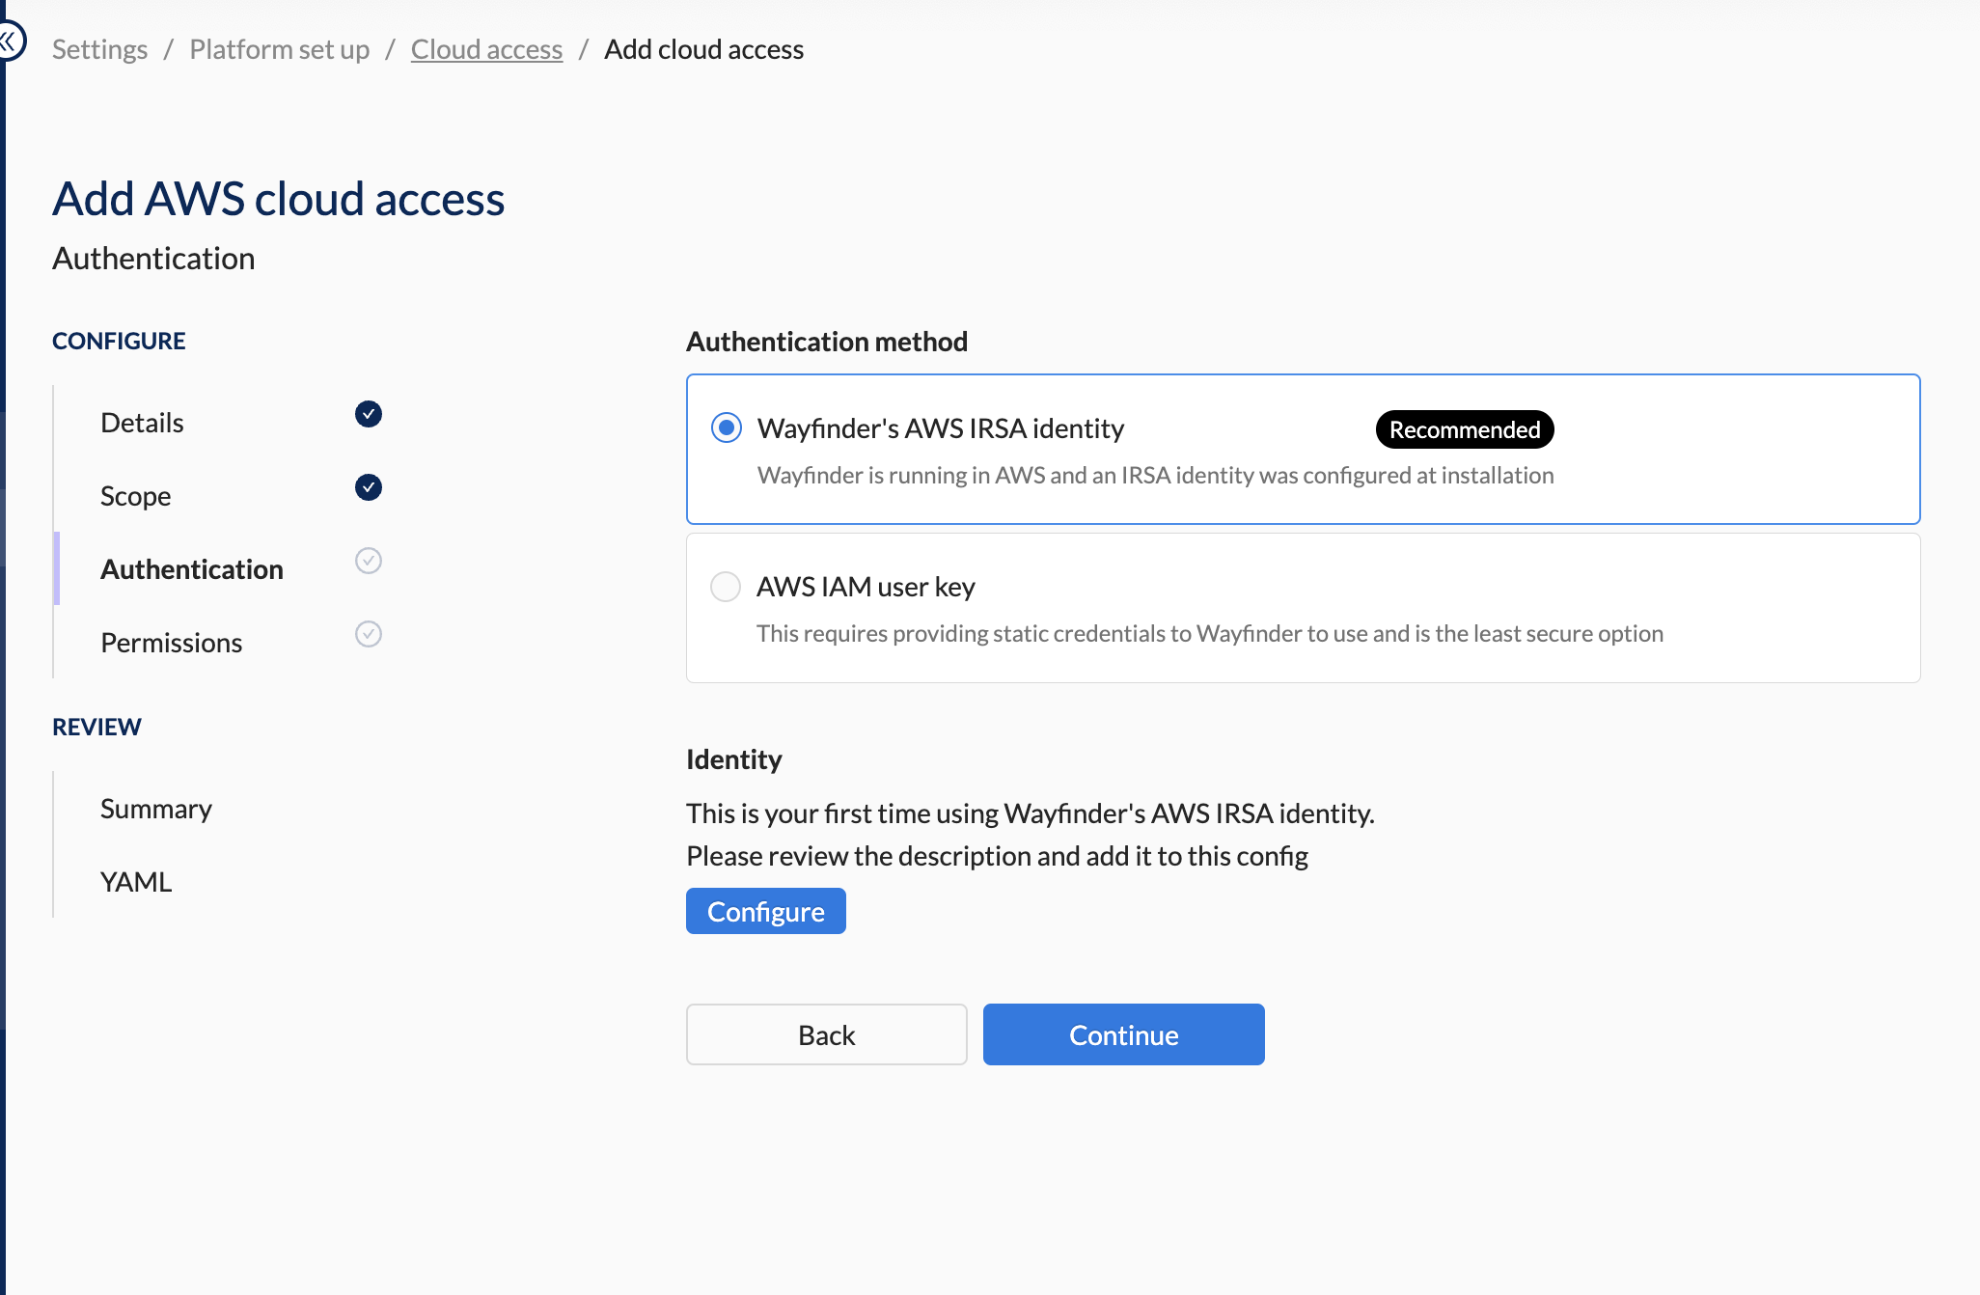Open Settings breadcrumb
1980x1295 pixels.
click(99, 49)
